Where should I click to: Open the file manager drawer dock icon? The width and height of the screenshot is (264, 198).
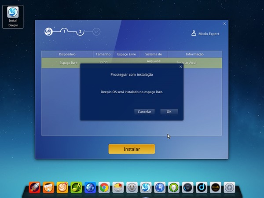pyautogui.click(x=118, y=187)
